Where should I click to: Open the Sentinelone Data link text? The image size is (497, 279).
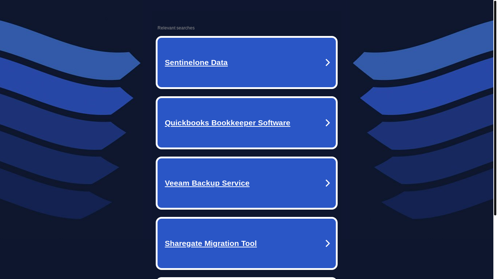(196, 62)
